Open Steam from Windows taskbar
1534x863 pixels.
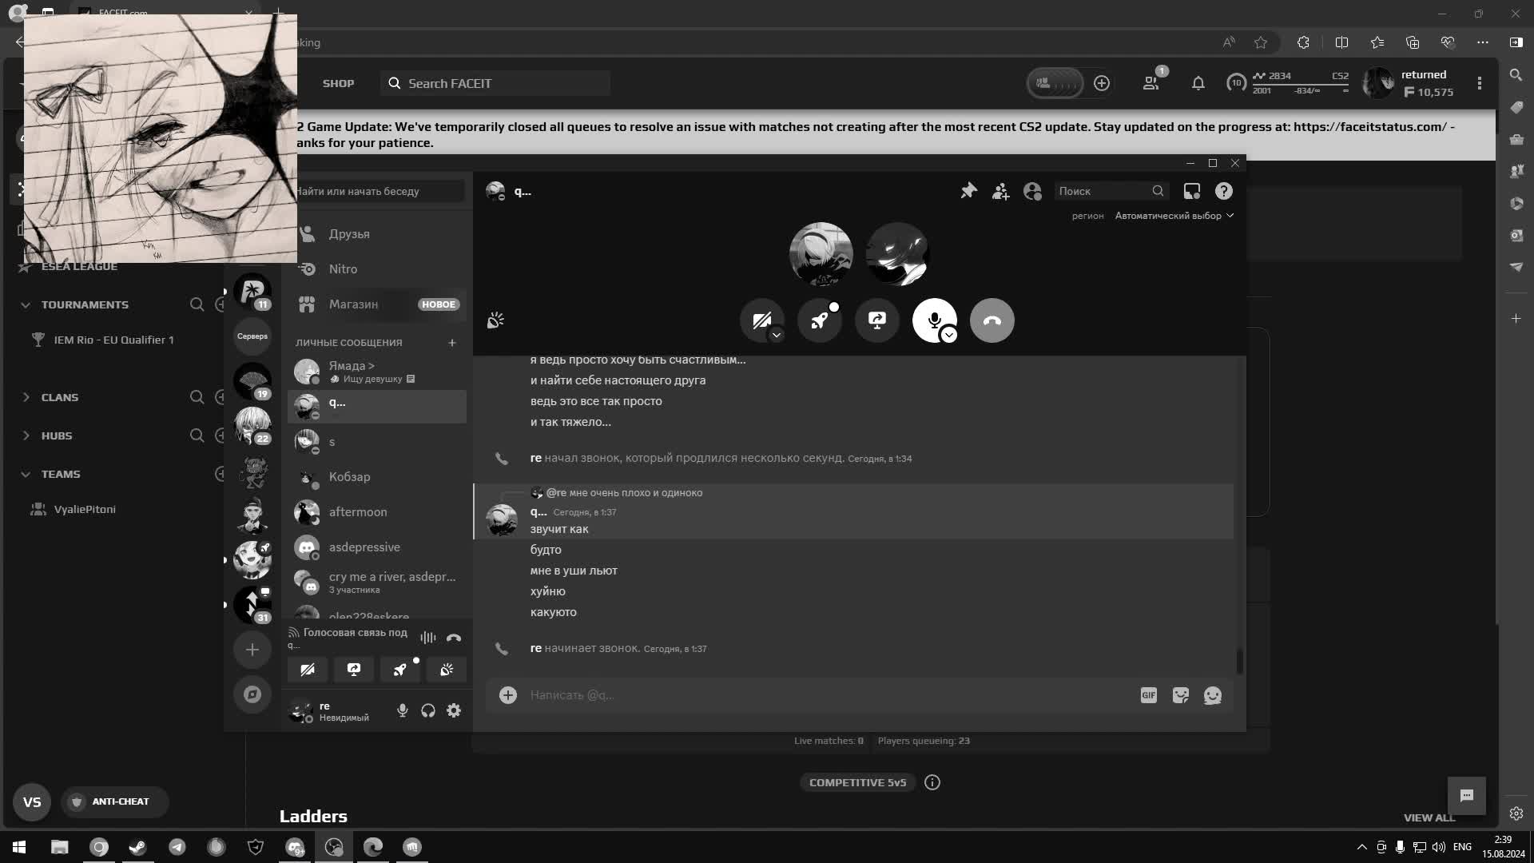pos(138,847)
